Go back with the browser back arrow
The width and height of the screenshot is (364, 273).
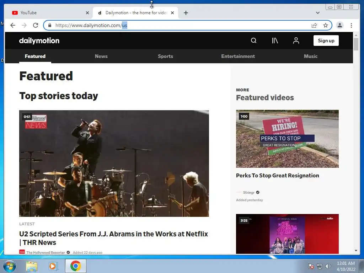13,25
